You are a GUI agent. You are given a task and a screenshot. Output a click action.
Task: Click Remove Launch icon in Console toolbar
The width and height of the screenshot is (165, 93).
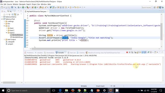[130, 52]
